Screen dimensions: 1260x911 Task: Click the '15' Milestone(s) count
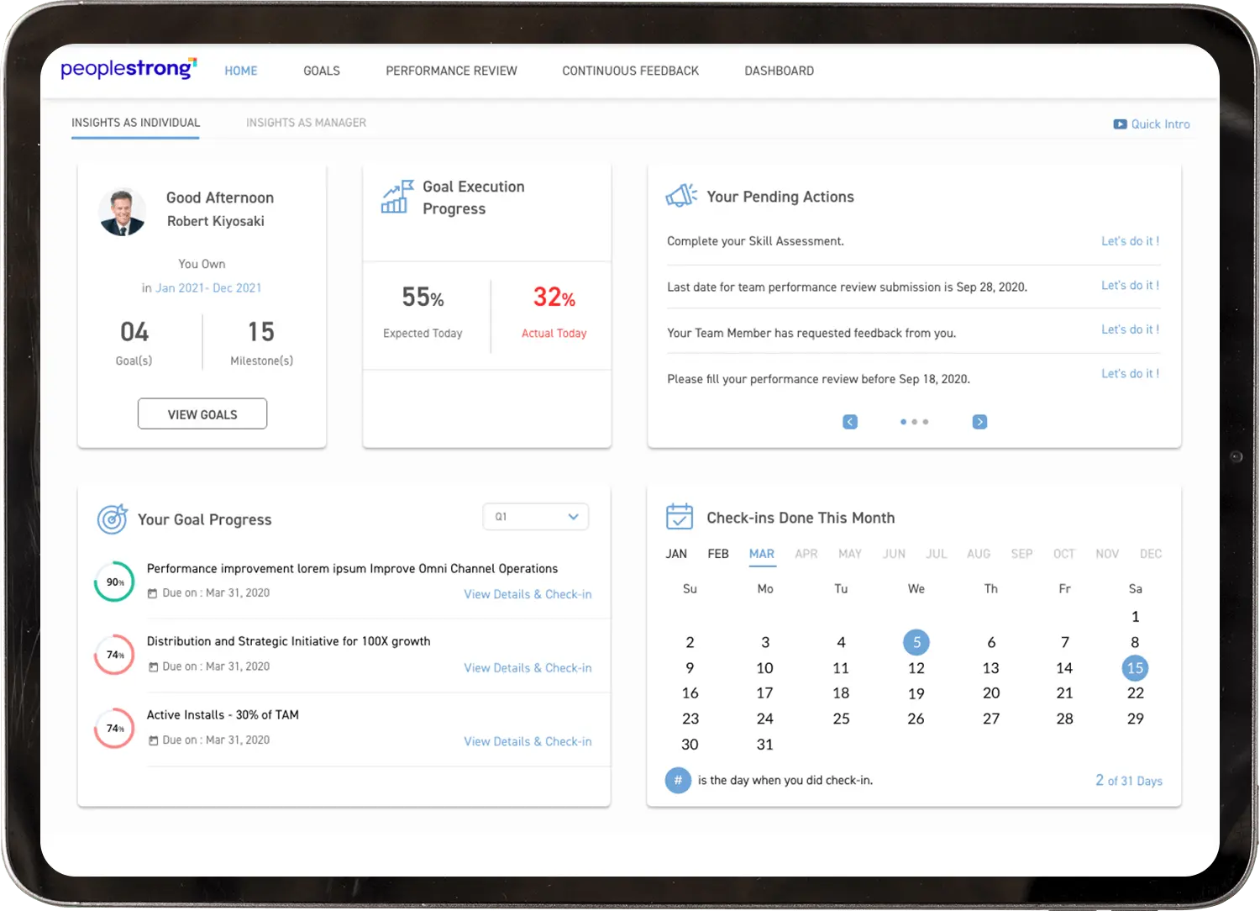tap(261, 332)
